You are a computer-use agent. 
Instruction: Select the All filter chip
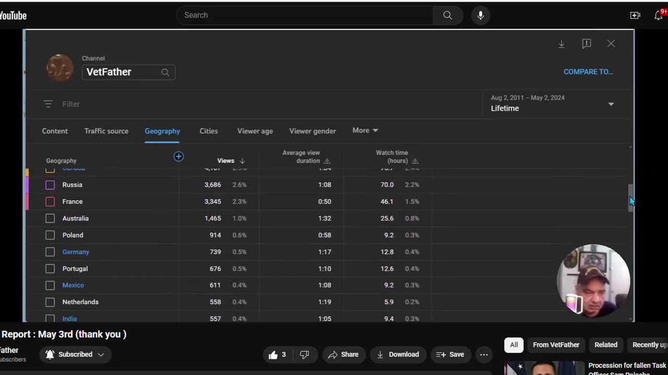pyautogui.click(x=514, y=345)
